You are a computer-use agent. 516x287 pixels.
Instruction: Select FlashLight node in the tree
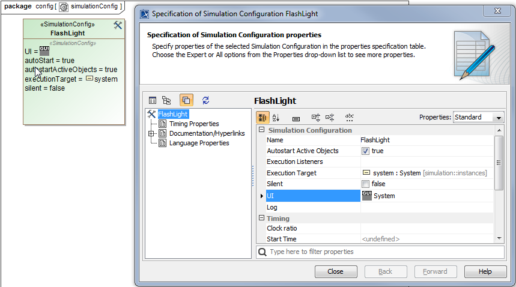click(x=173, y=114)
